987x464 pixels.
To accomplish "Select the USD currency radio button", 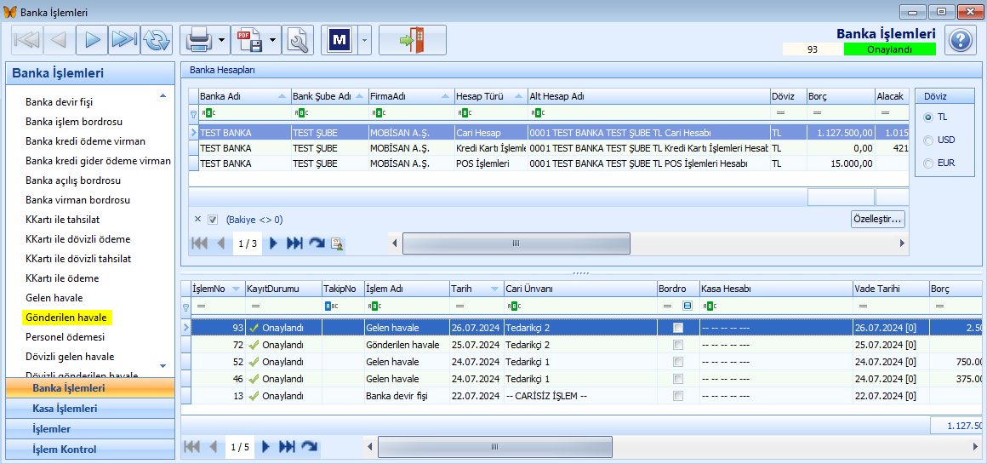I will coord(927,140).
